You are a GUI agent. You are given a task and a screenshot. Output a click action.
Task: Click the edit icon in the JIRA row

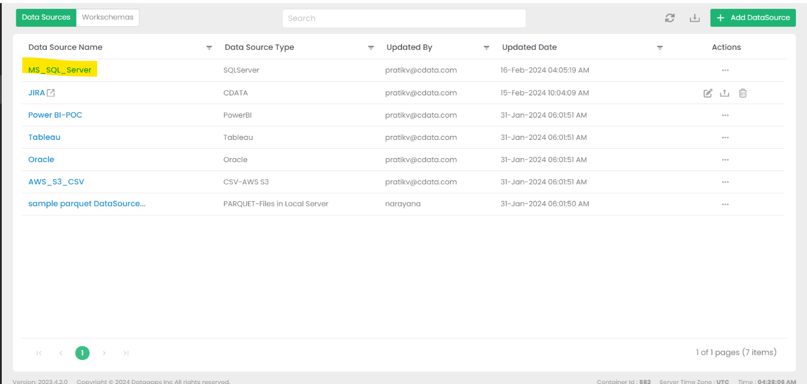tap(708, 93)
